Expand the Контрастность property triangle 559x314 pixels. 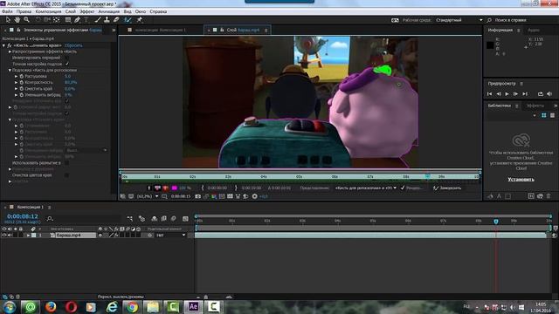pyautogui.click(x=16, y=82)
